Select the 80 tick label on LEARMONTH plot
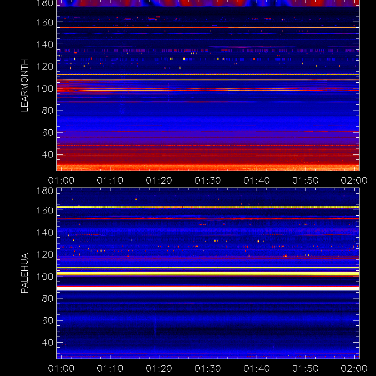This screenshot has width=376, height=376. point(47,110)
